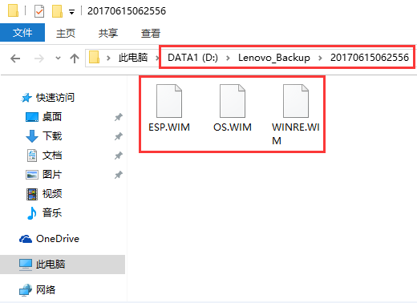Click the Back navigation arrow
The image size is (417, 303).
tap(15, 59)
